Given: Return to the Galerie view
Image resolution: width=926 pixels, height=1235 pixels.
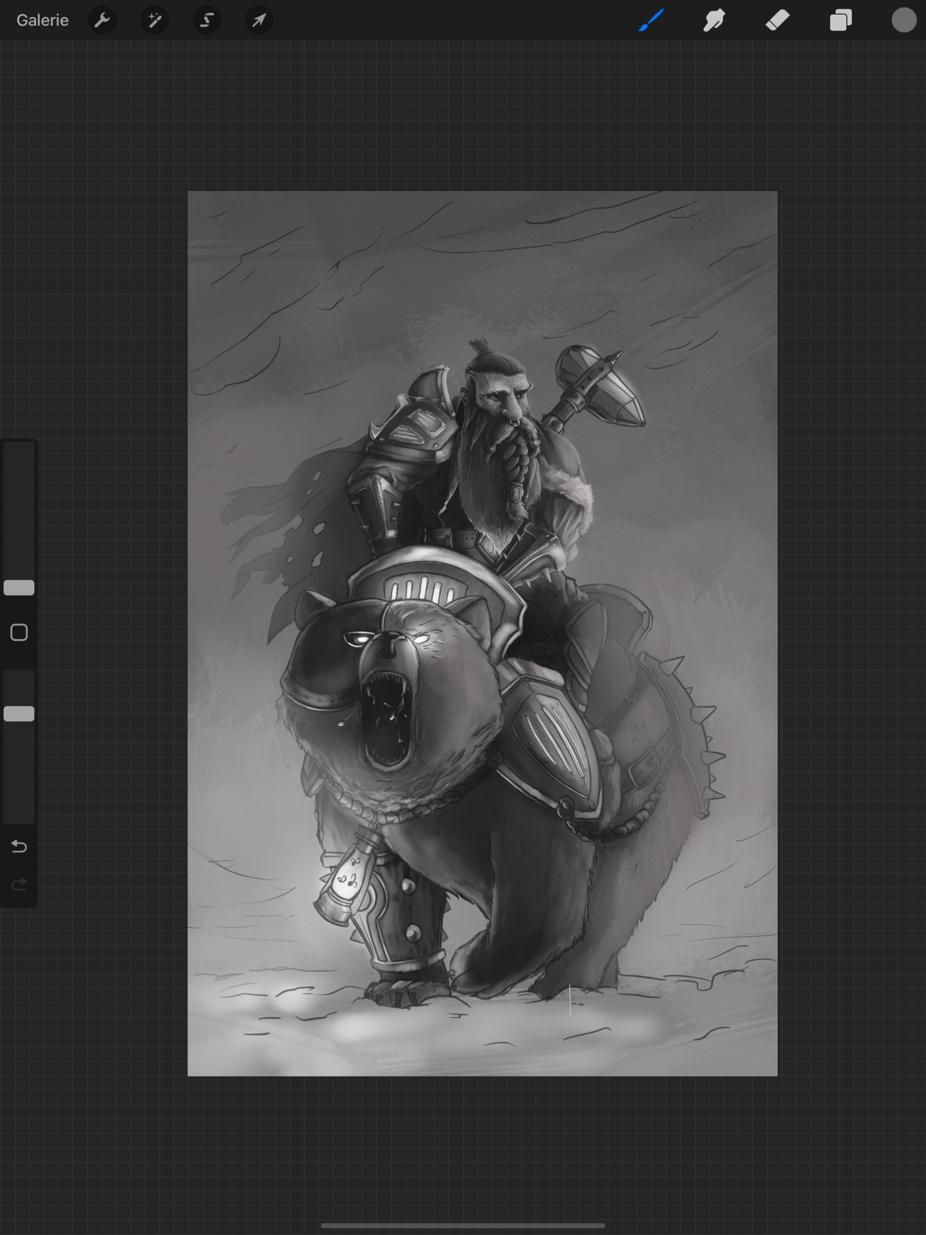Looking at the screenshot, I should pyautogui.click(x=42, y=20).
